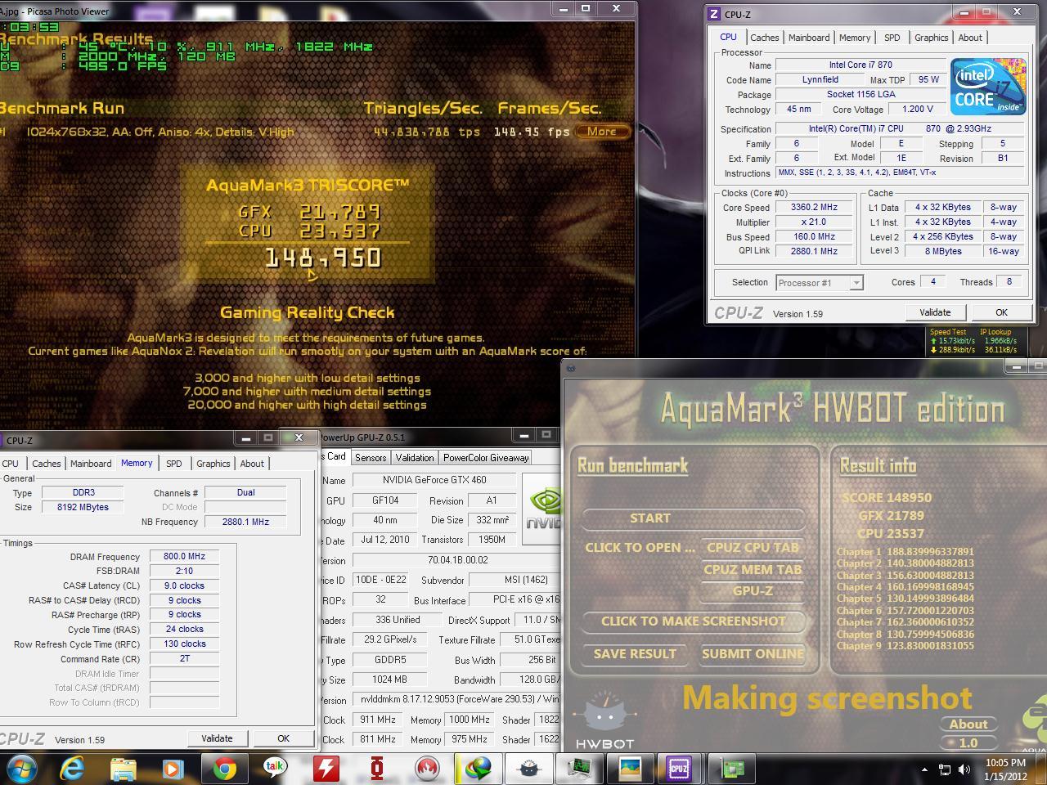Screen dimensions: 1047x785
Task: Open the Sensors tab in GPU-Z
Action: [x=370, y=458]
